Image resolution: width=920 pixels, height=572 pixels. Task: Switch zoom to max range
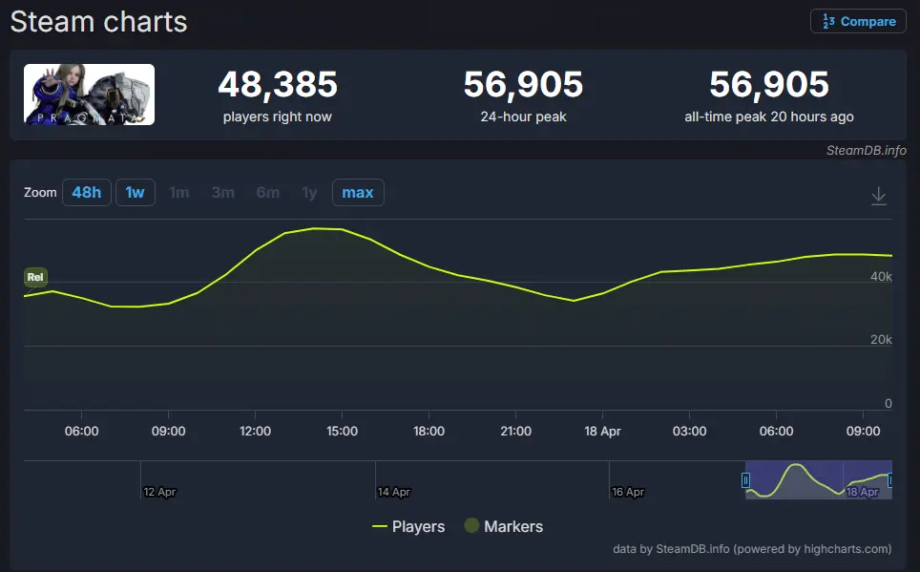pos(358,193)
